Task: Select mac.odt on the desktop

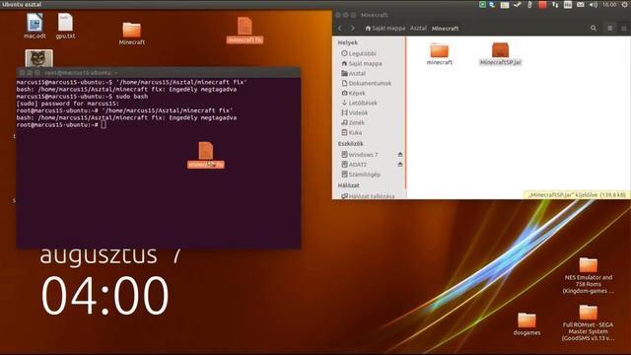Action: pyautogui.click(x=35, y=27)
